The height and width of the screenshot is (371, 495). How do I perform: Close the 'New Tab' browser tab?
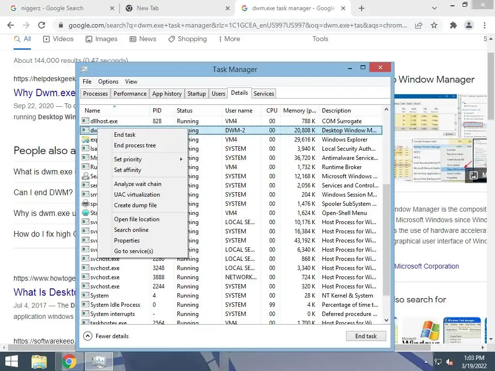tap(228, 9)
